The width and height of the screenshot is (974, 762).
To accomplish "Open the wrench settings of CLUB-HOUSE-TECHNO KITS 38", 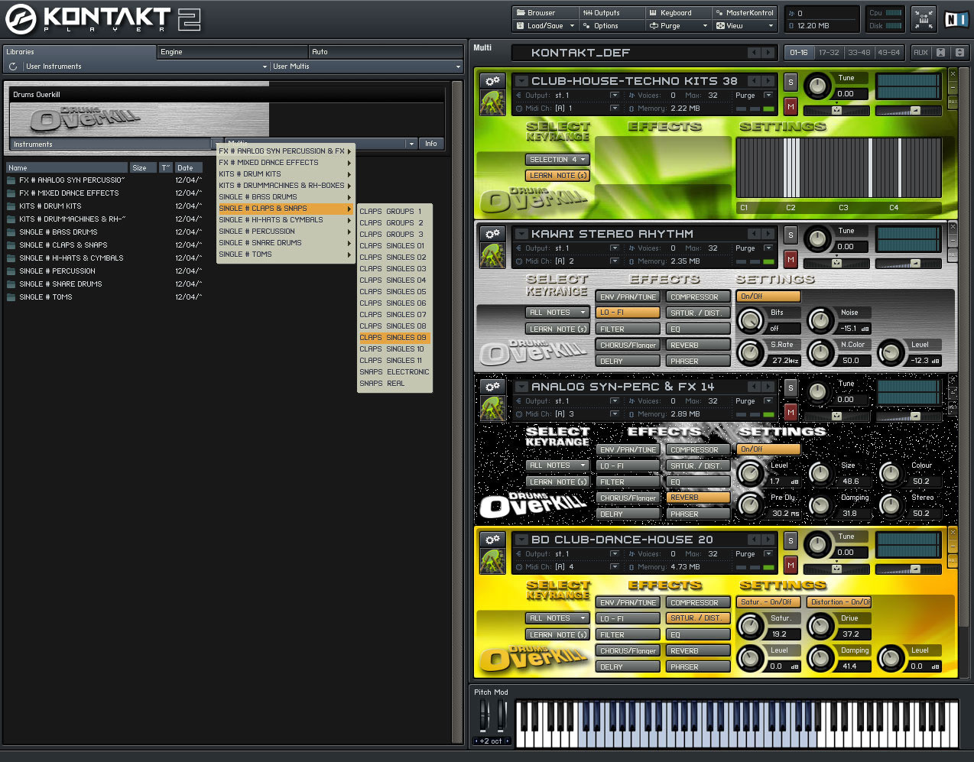I will (x=492, y=80).
